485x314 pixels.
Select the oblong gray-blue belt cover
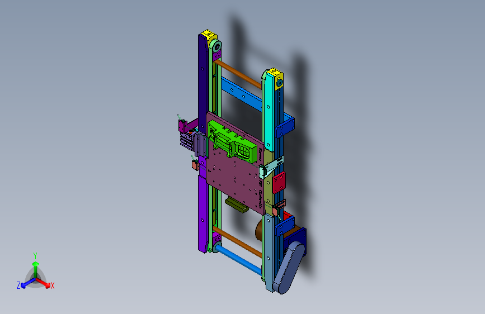pos(289,268)
